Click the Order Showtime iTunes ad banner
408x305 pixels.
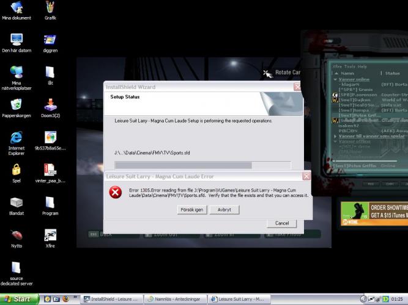(x=374, y=213)
